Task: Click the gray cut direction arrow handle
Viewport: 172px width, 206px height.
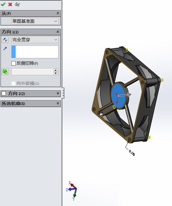Action: pyautogui.click(x=129, y=94)
